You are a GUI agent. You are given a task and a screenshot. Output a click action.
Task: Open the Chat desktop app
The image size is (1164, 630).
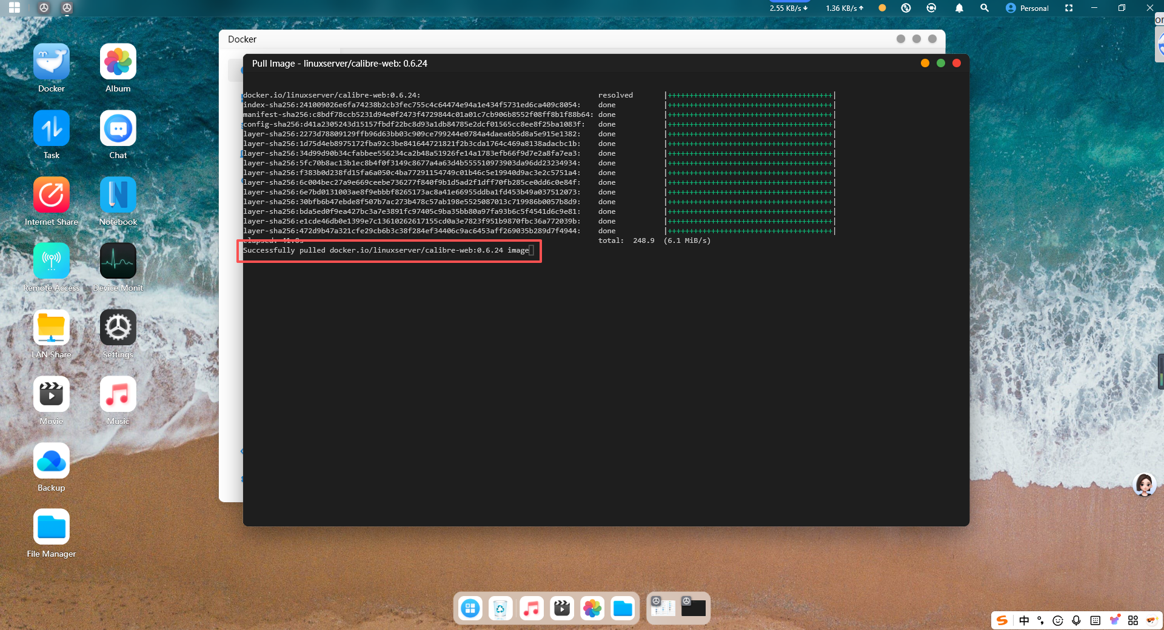click(118, 128)
